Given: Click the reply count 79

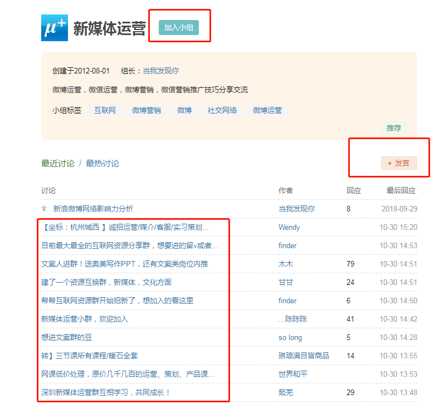Looking at the screenshot, I should [350, 264].
